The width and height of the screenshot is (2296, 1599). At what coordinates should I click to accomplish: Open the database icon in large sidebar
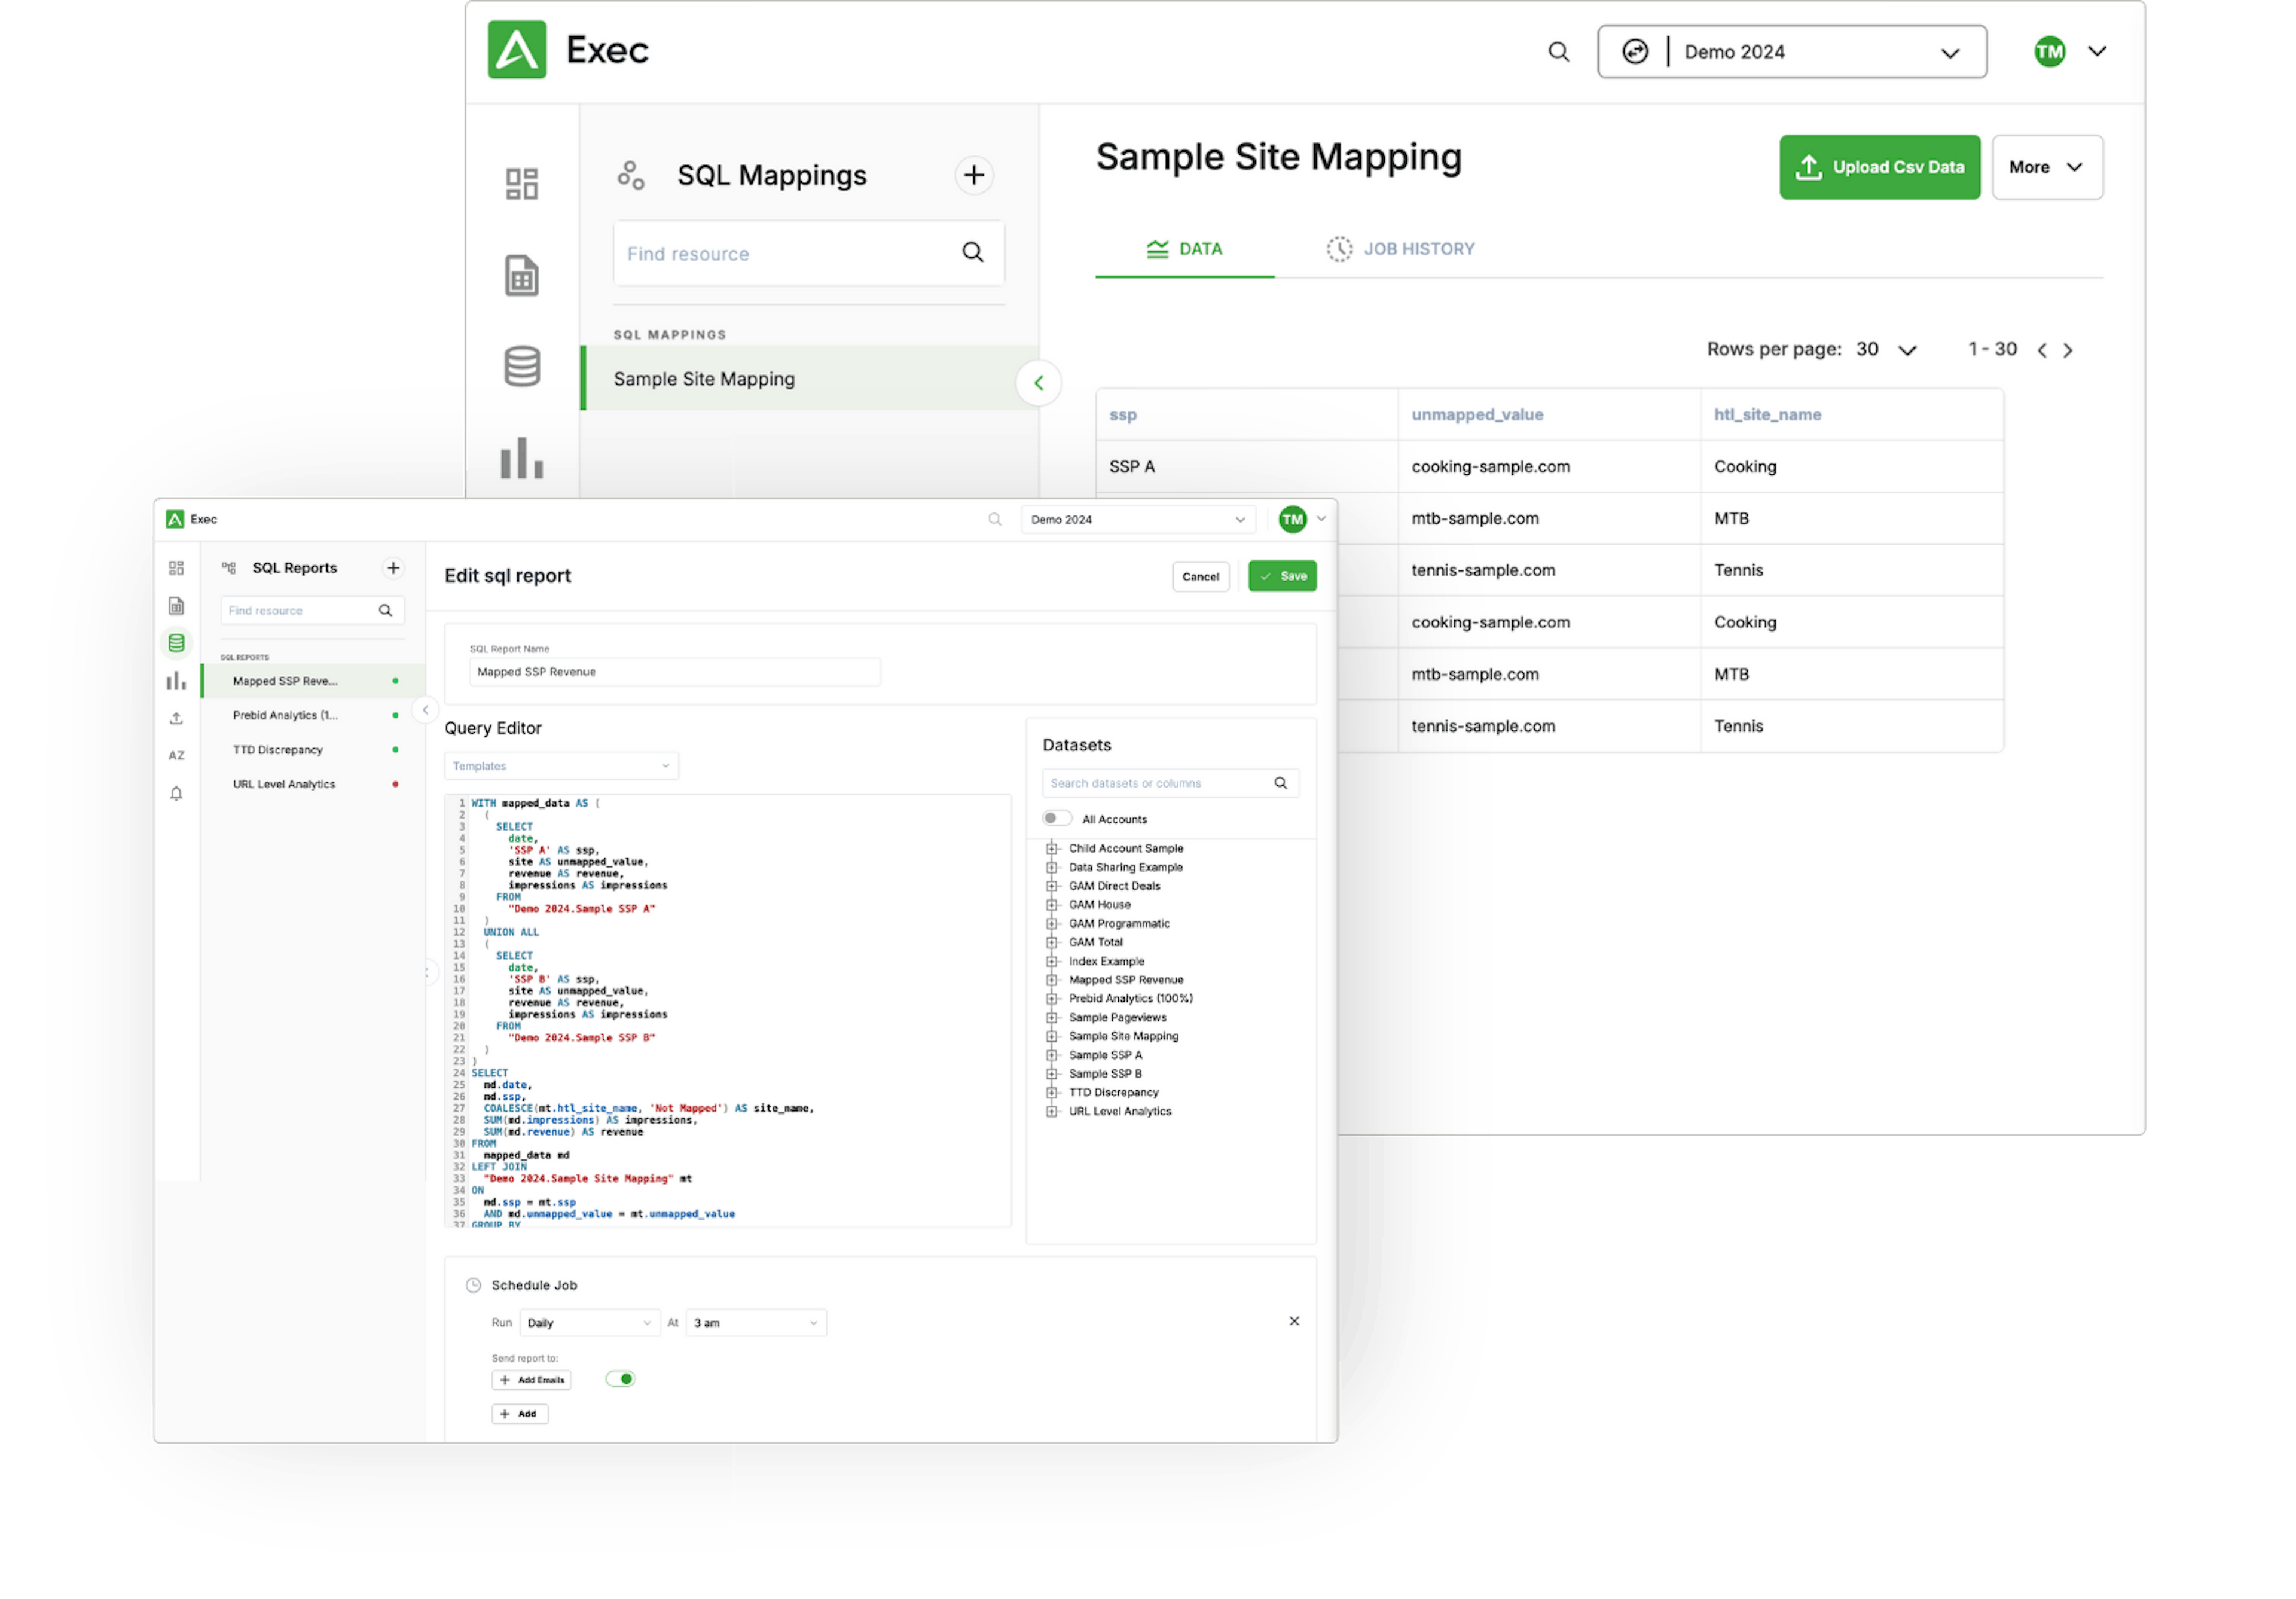point(522,366)
